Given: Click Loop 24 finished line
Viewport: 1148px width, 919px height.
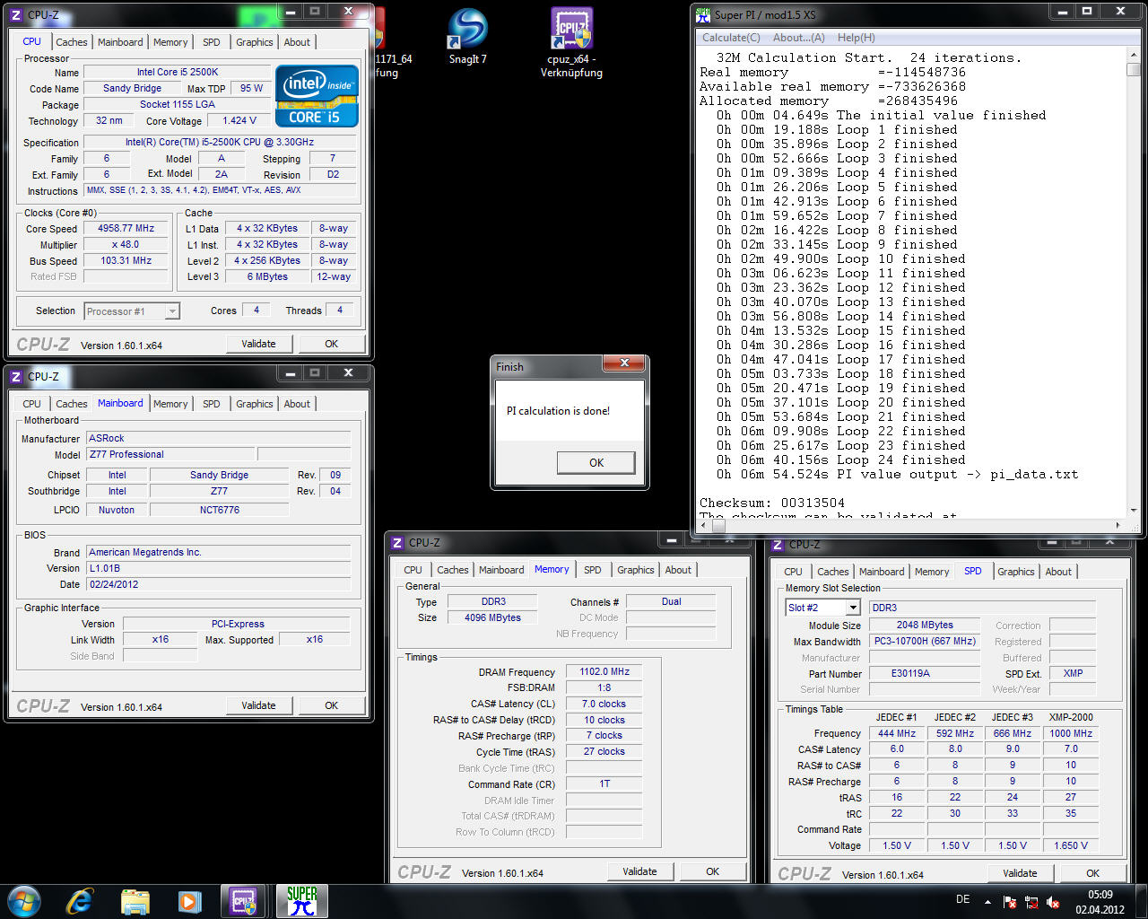Looking at the screenshot, I should pyautogui.click(x=841, y=459).
